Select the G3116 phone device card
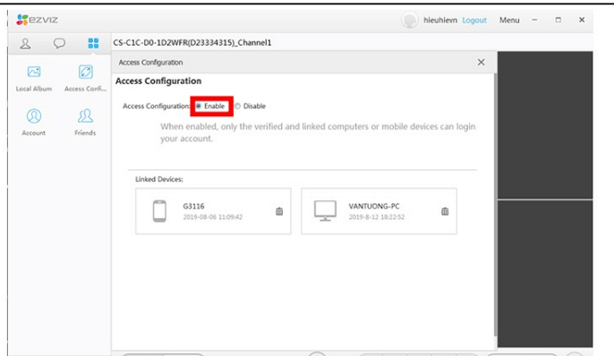614x356 pixels. click(x=213, y=211)
